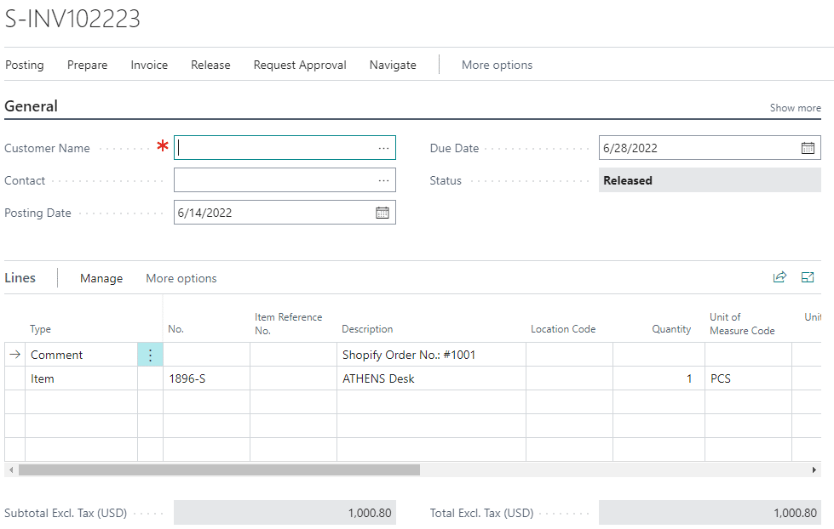This screenshot has height=529, width=834.
Task: Click the Unit of Measure Code column header
Action: click(x=742, y=323)
